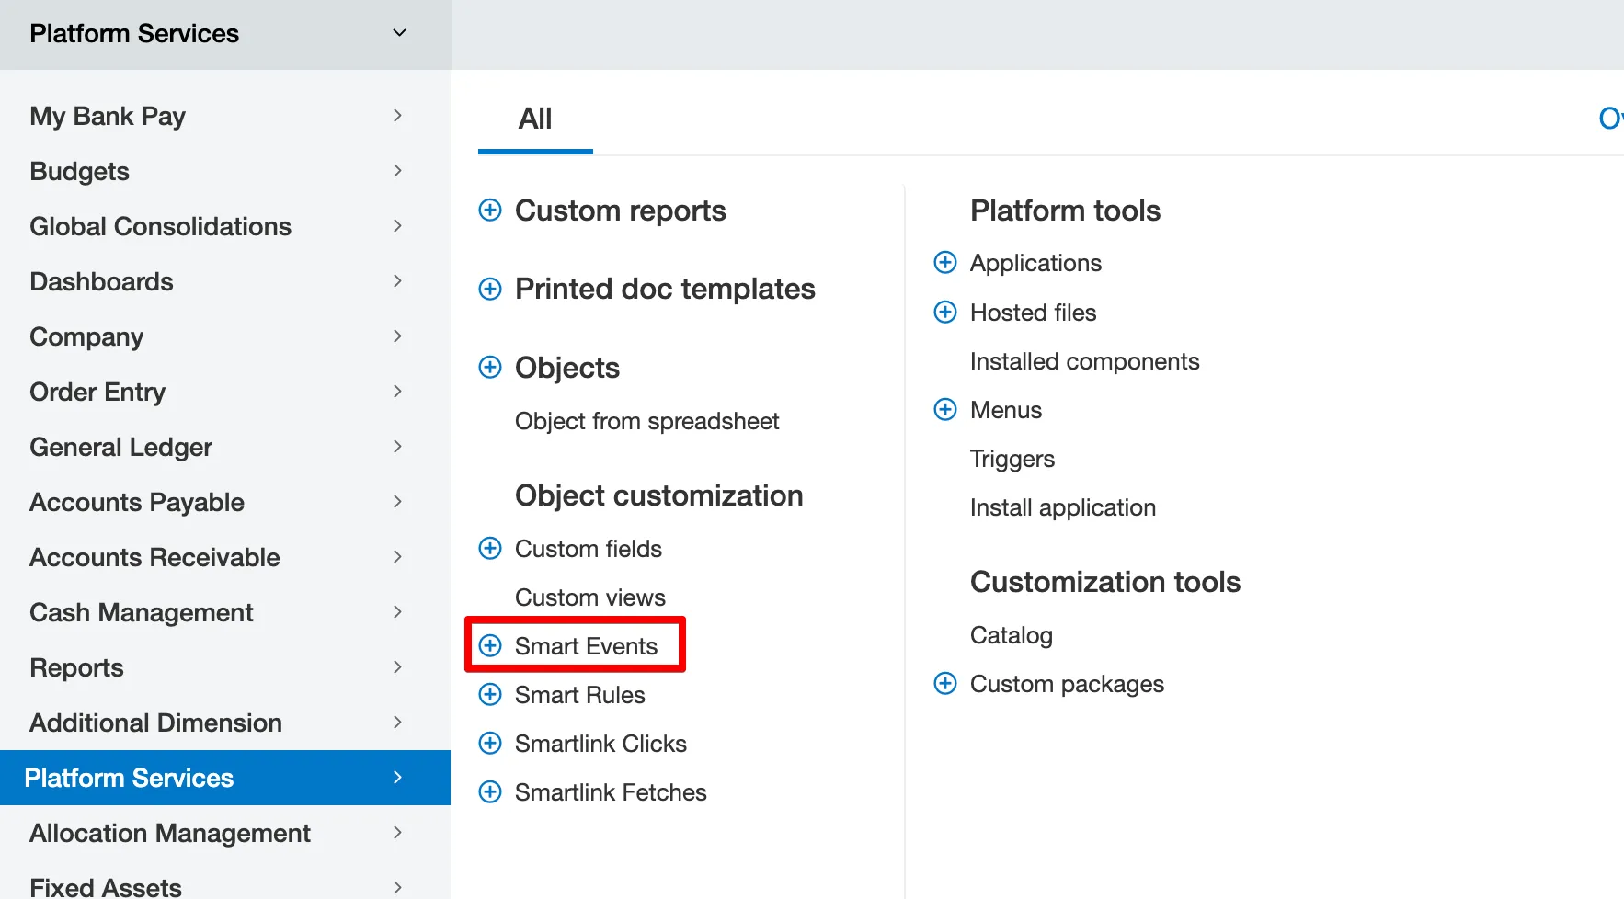Image resolution: width=1624 pixels, height=899 pixels.
Task: Open the Order Entry menu item
Action: [225, 392]
